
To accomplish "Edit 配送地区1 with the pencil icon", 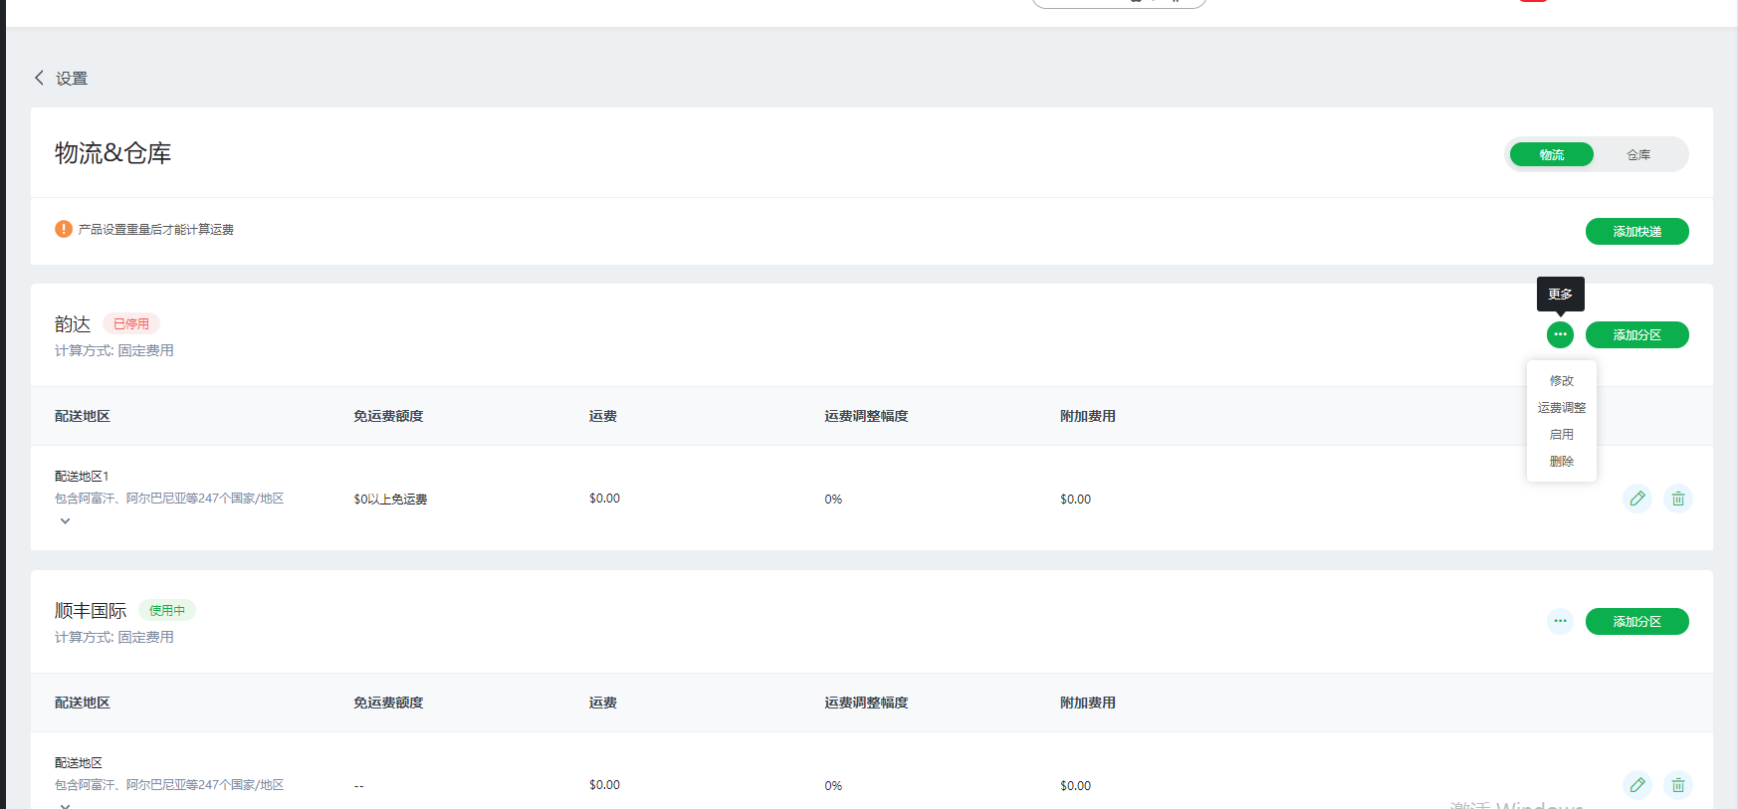I will (x=1637, y=499).
